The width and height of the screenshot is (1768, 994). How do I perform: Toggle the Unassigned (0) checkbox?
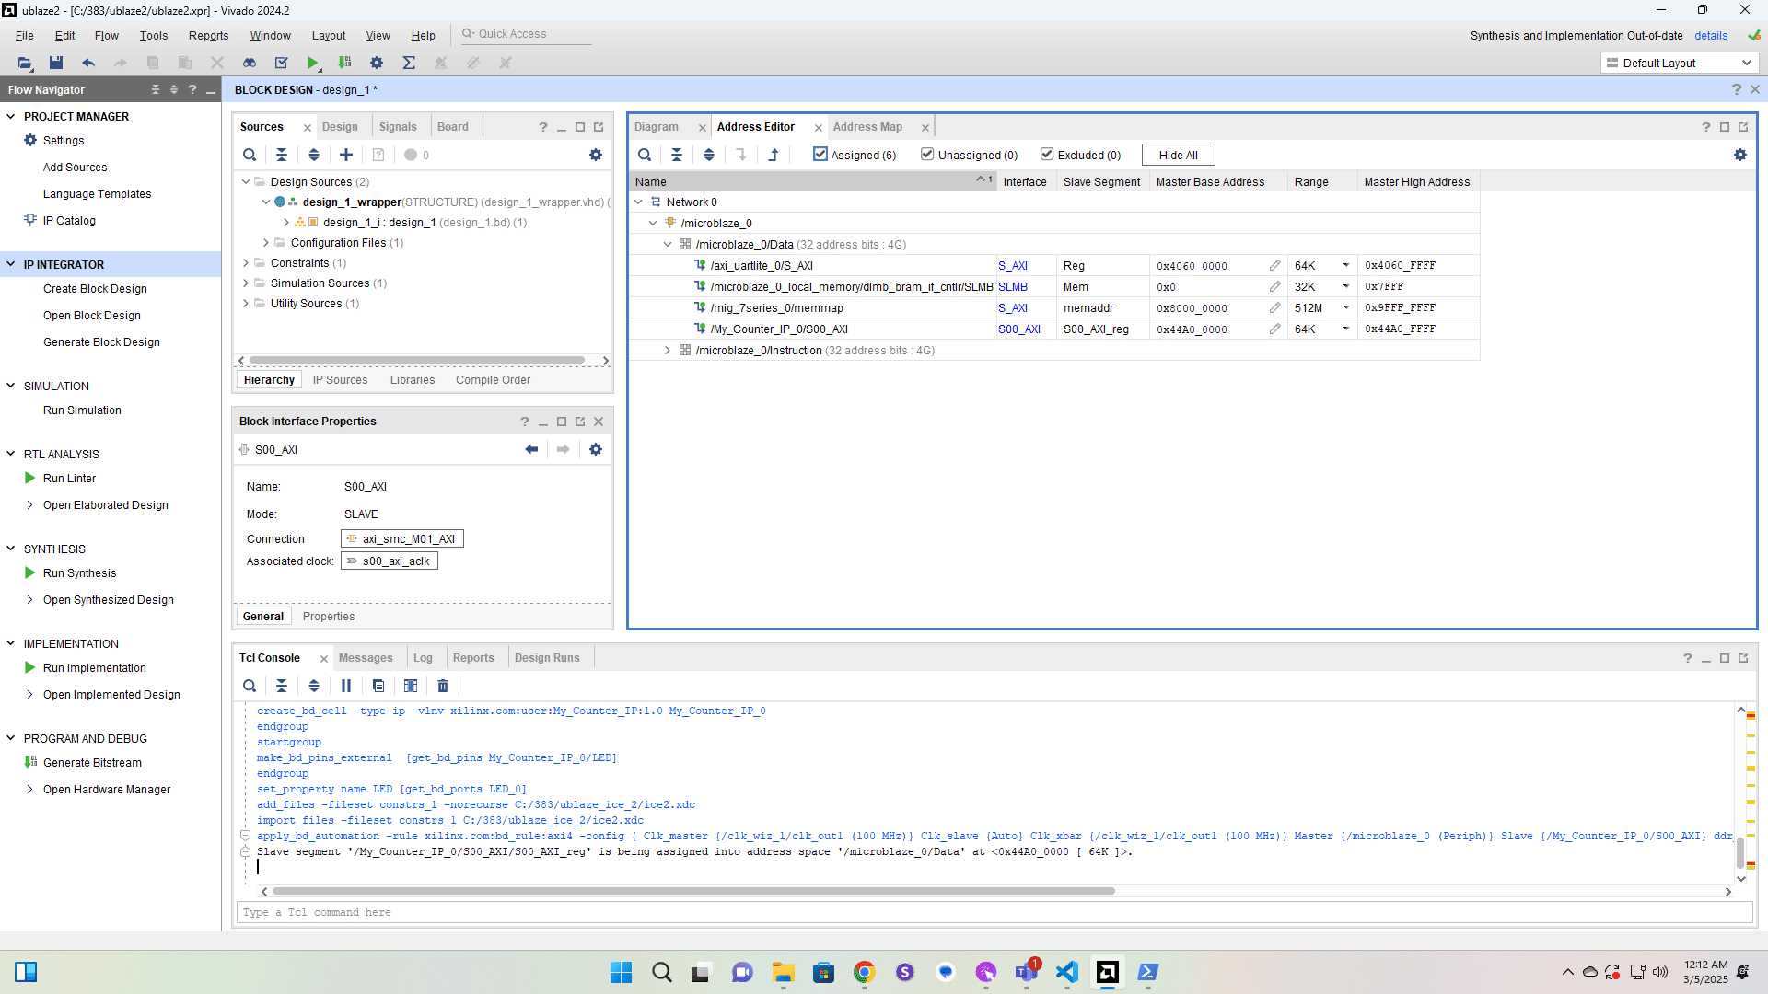[x=927, y=155]
